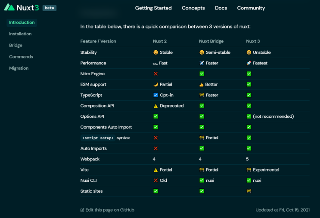Open the Docs menu item
Viewport: 320px width, 218px height.
(221, 8)
